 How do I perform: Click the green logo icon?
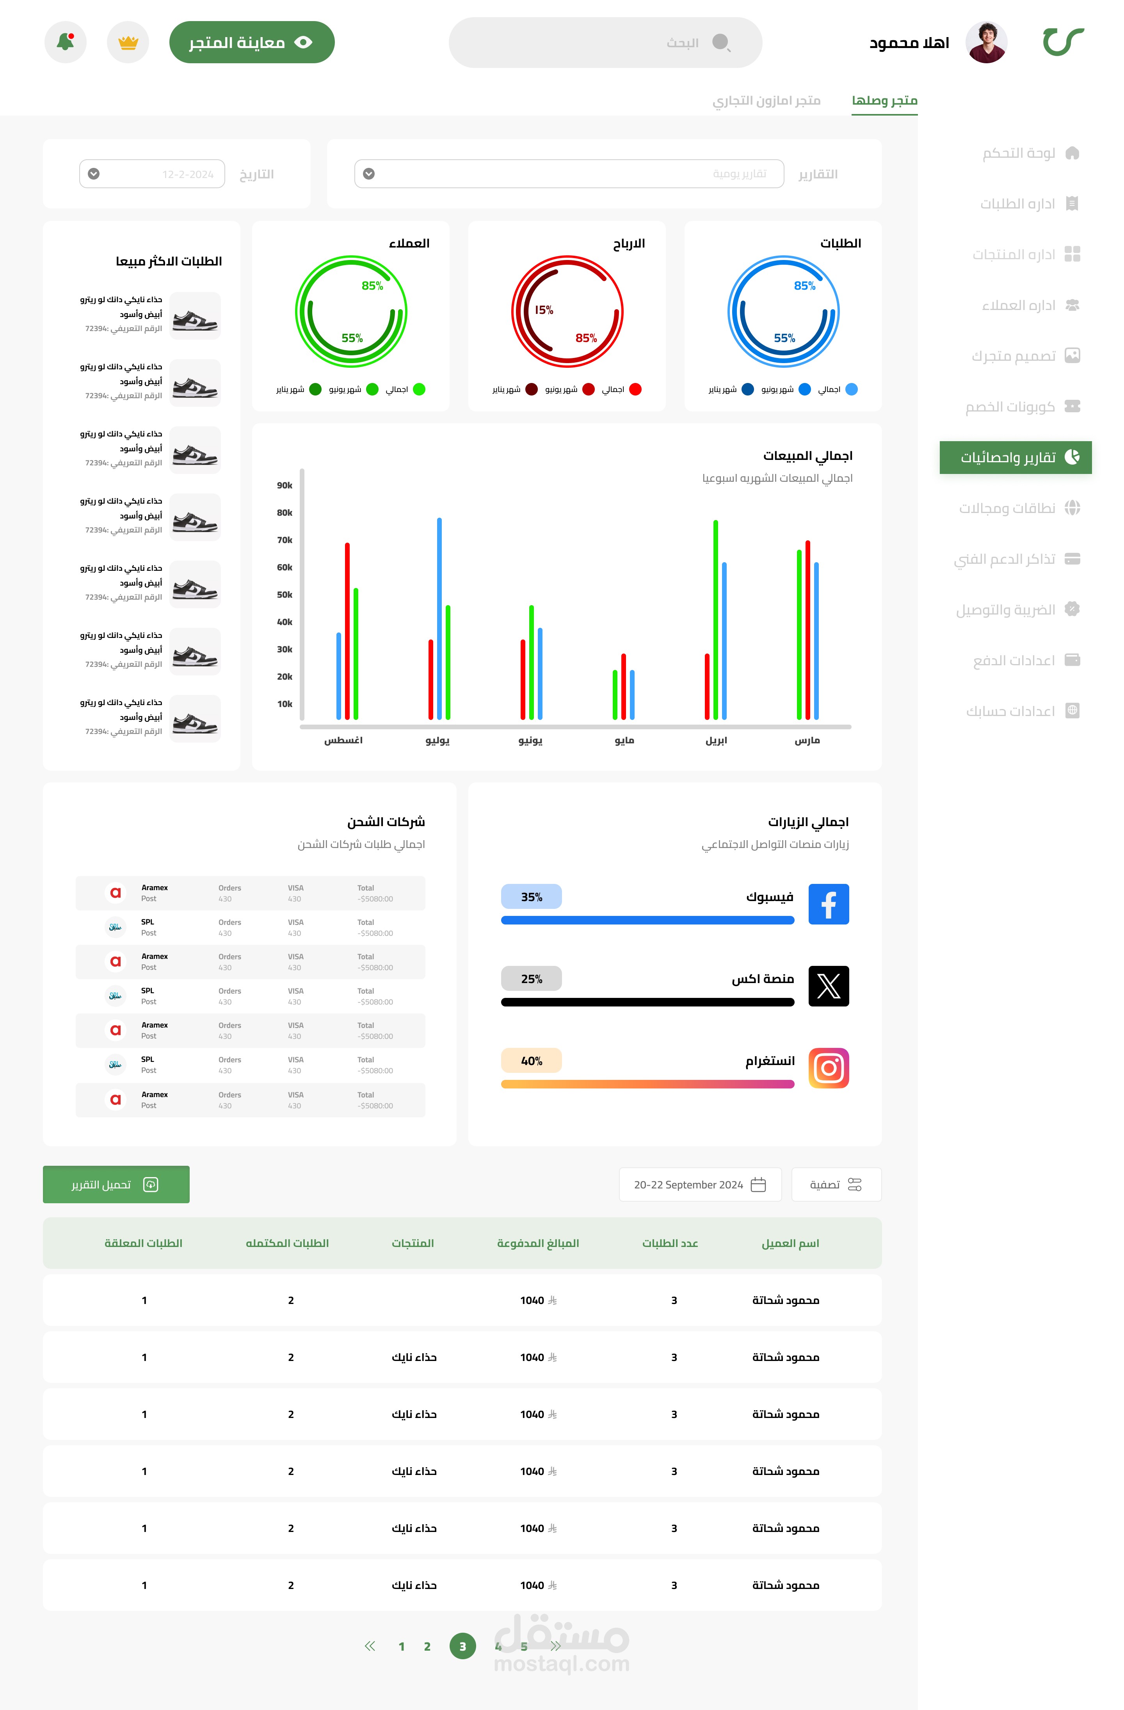coord(1063,41)
